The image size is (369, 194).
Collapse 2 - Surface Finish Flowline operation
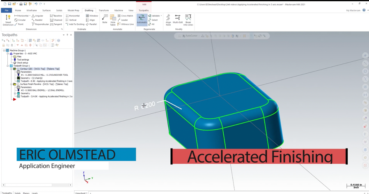[x=11, y=84]
